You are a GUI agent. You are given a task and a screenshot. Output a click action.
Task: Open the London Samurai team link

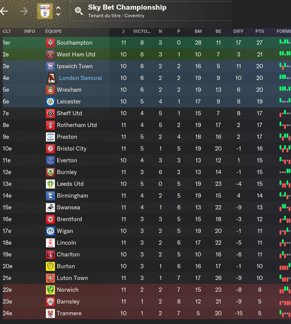tap(81, 78)
